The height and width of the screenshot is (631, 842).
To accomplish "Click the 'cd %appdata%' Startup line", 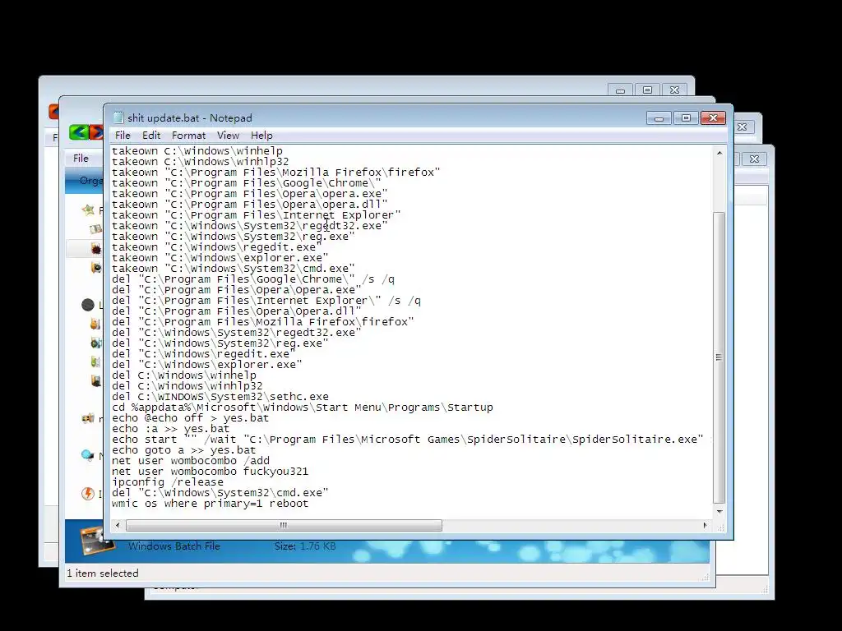I will click(x=303, y=408).
